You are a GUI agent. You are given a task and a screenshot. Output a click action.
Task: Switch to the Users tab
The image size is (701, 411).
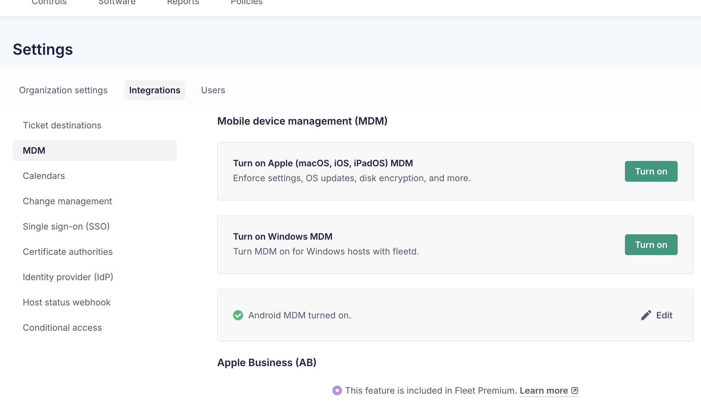(213, 90)
